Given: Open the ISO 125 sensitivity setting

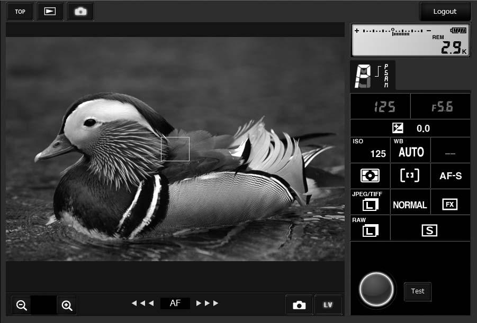Looking at the screenshot, I should click(x=370, y=150).
